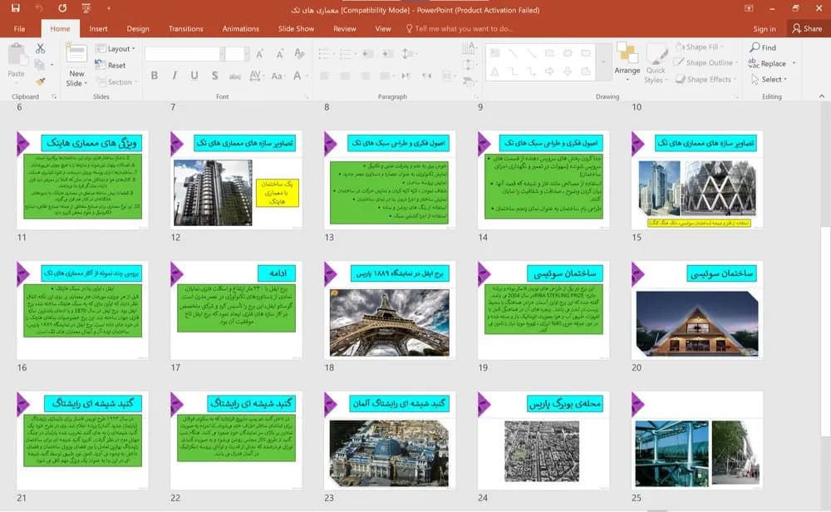The height and width of the screenshot is (512, 831).
Task: Click the Save icon in title bar
Action: pyautogui.click(x=15, y=8)
